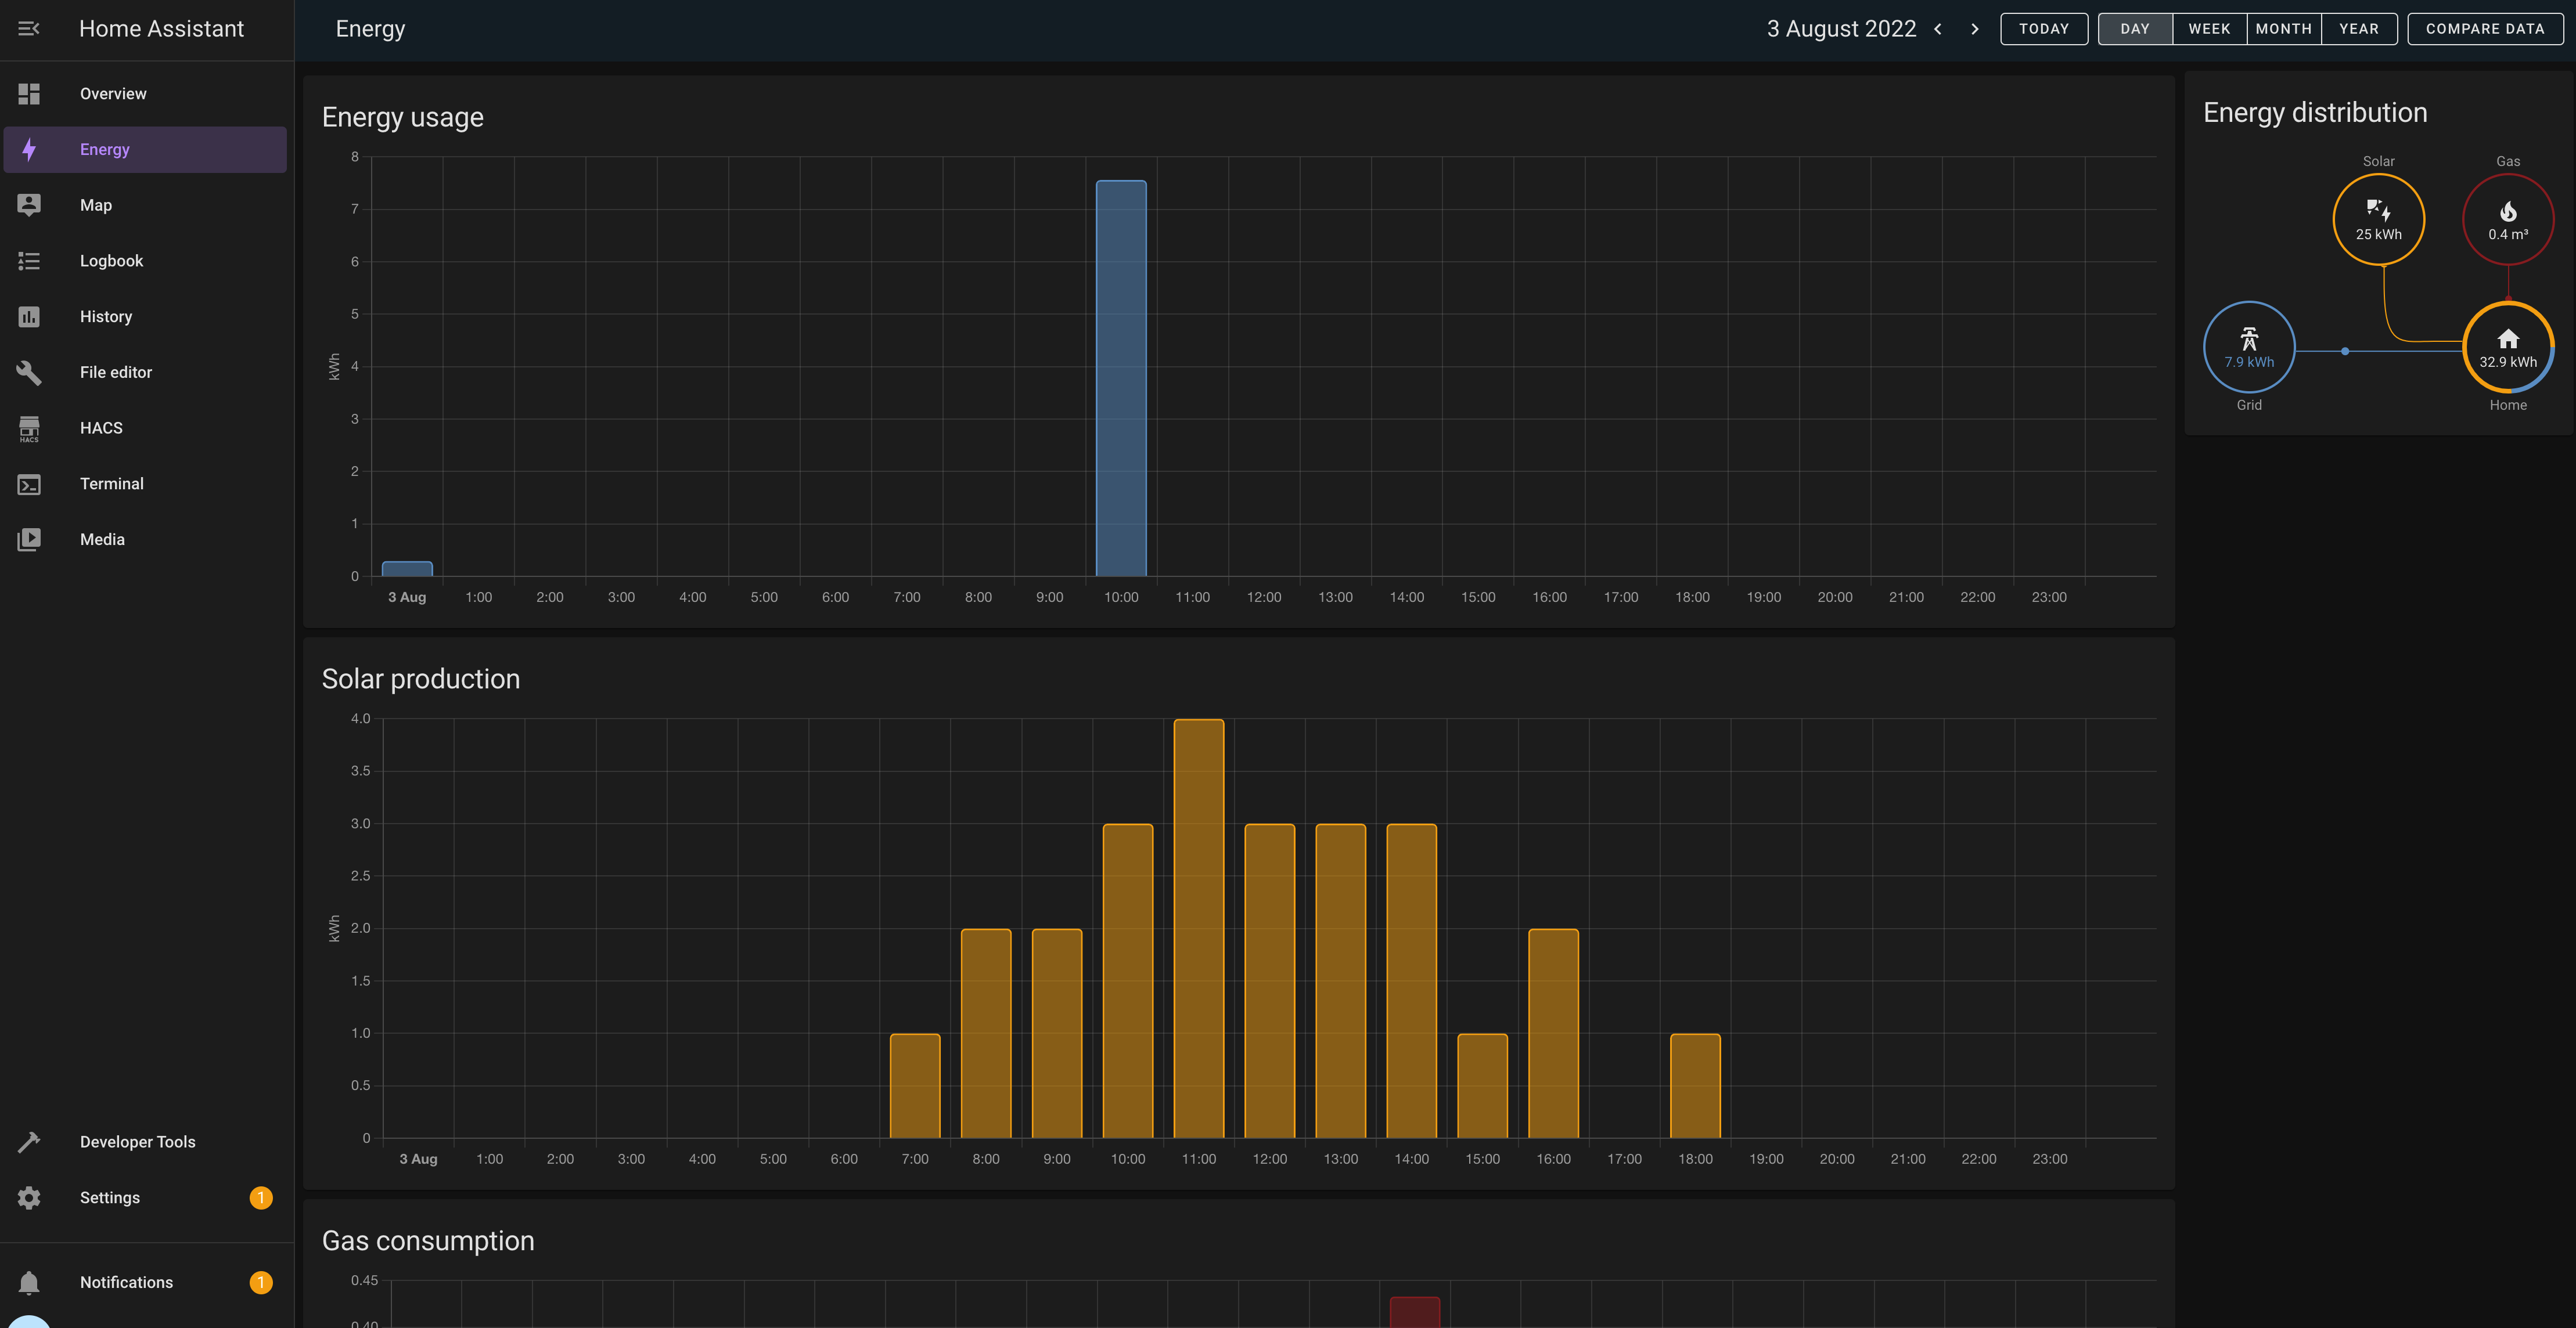Go to the next day with the right arrow
This screenshot has height=1328, width=2576.
(x=1974, y=29)
